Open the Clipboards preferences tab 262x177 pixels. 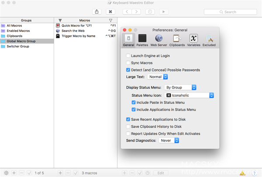177,41
